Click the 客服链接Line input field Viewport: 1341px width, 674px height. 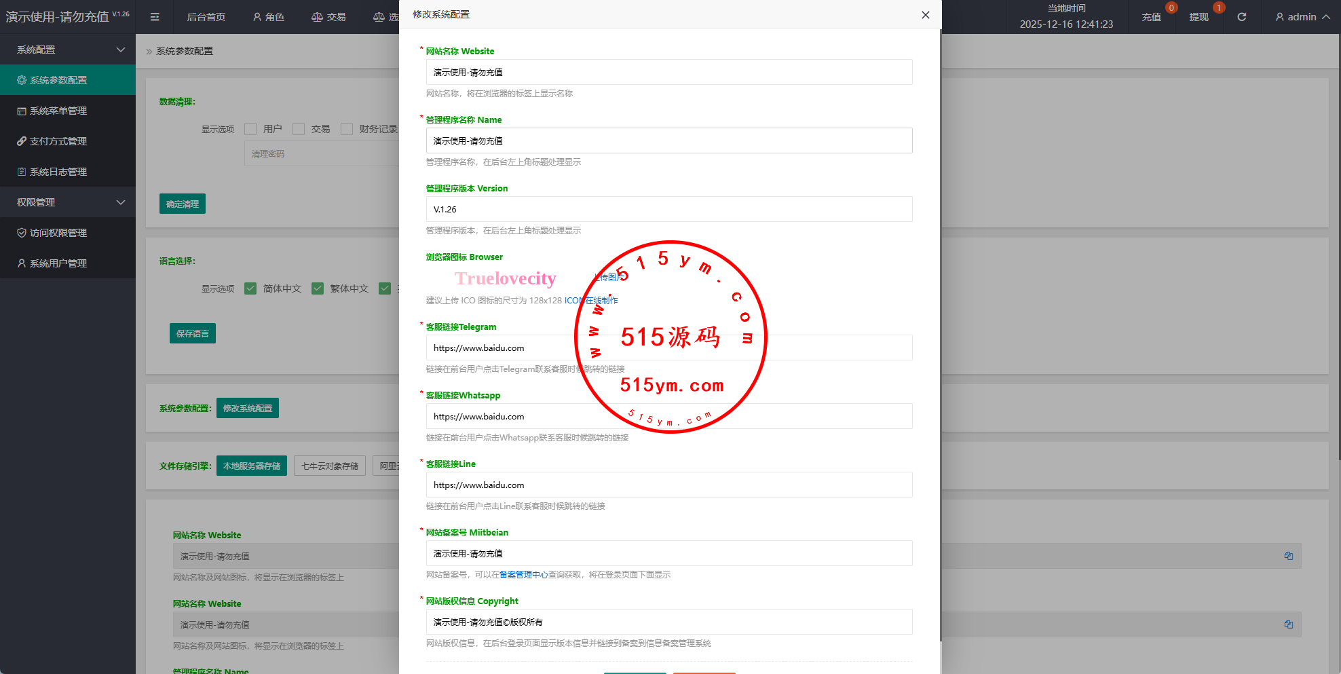(669, 485)
